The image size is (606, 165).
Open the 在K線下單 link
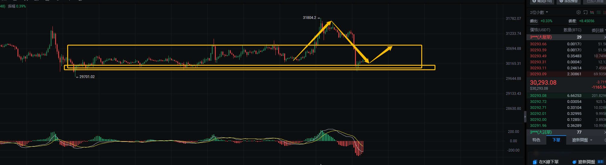pyautogui.click(x=549, y=162)
